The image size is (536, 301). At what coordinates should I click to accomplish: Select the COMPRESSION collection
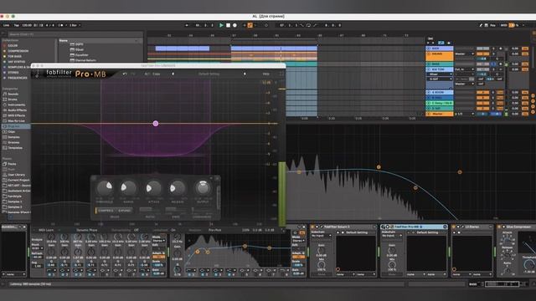click(x=18, y=51)
